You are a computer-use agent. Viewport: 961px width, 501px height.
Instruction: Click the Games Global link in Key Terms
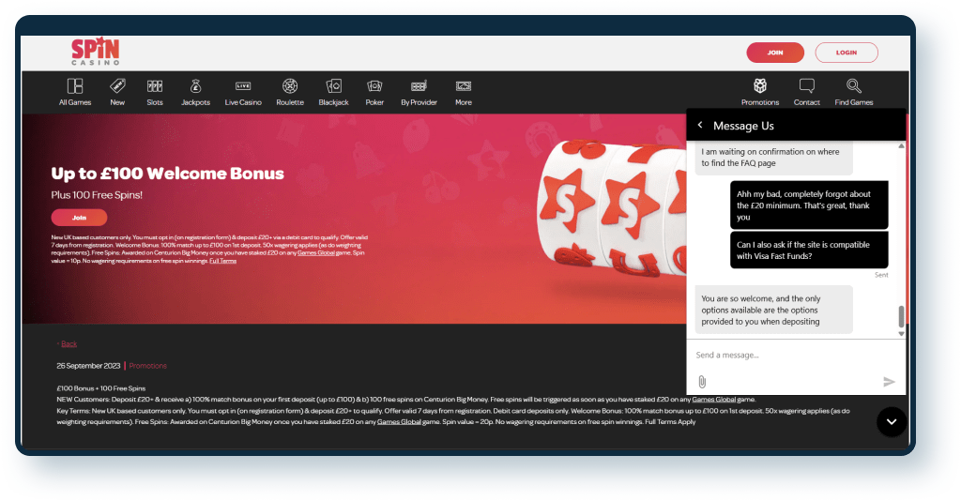[399, 422]
